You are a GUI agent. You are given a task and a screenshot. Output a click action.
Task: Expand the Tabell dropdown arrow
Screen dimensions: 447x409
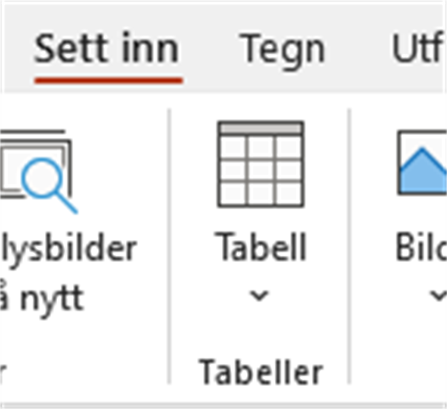pos(259,295)
